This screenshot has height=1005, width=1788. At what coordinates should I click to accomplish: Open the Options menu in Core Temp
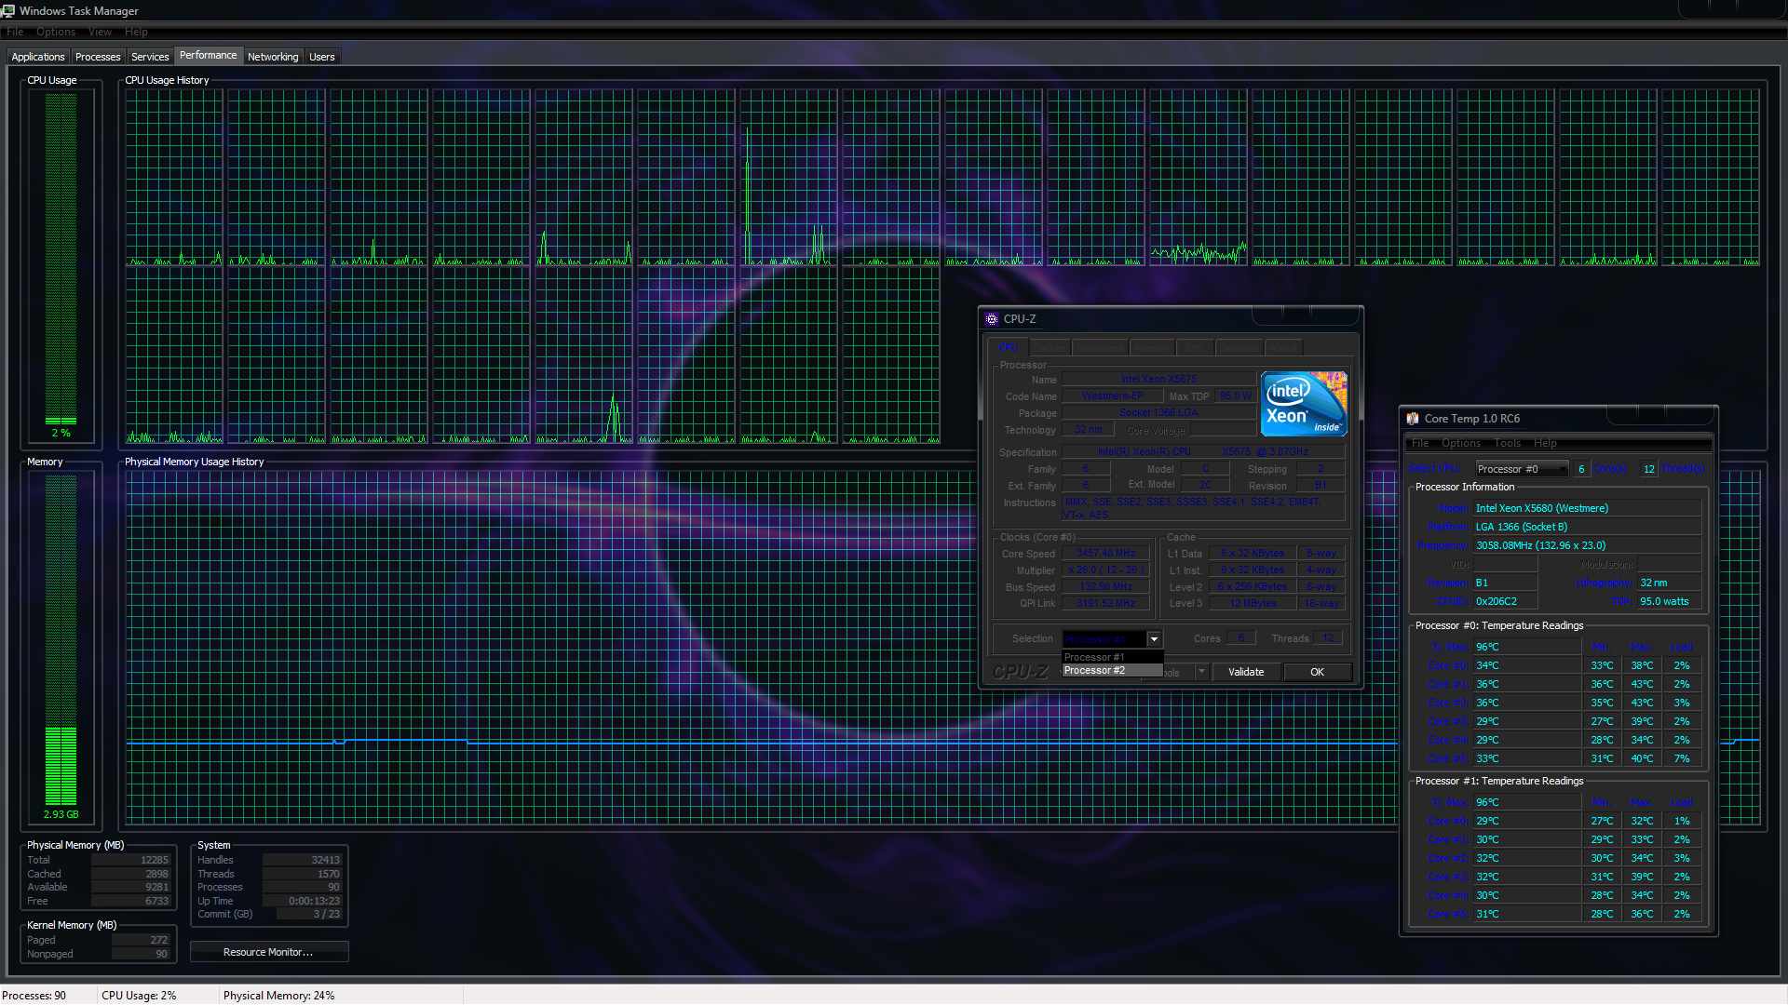(x=1460, y=443)
